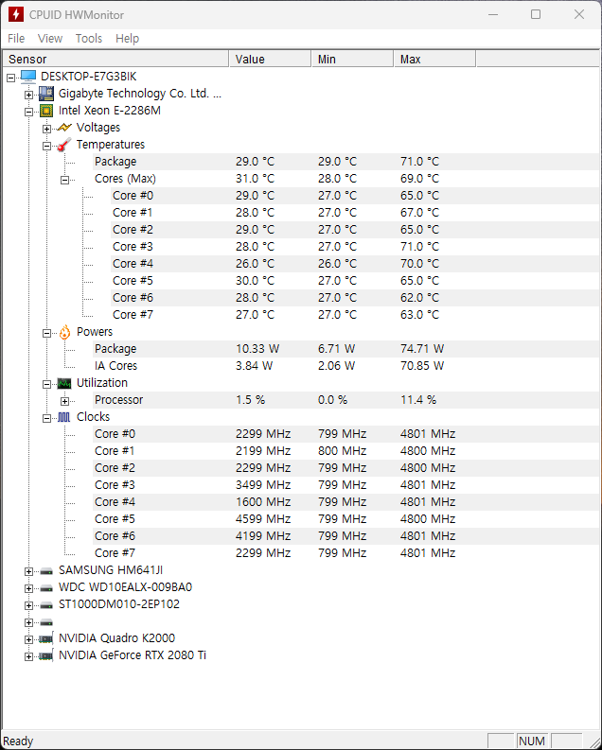Select the Powers Package row
This screenshot has width=602, height=750.
(x=347, y=349)
